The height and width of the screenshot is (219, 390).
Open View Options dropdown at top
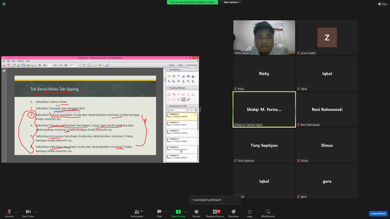coord(232,2)
